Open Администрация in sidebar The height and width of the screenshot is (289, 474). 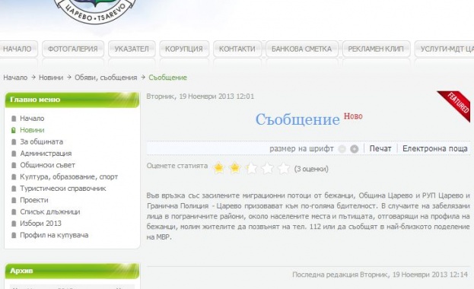point(46,154)
